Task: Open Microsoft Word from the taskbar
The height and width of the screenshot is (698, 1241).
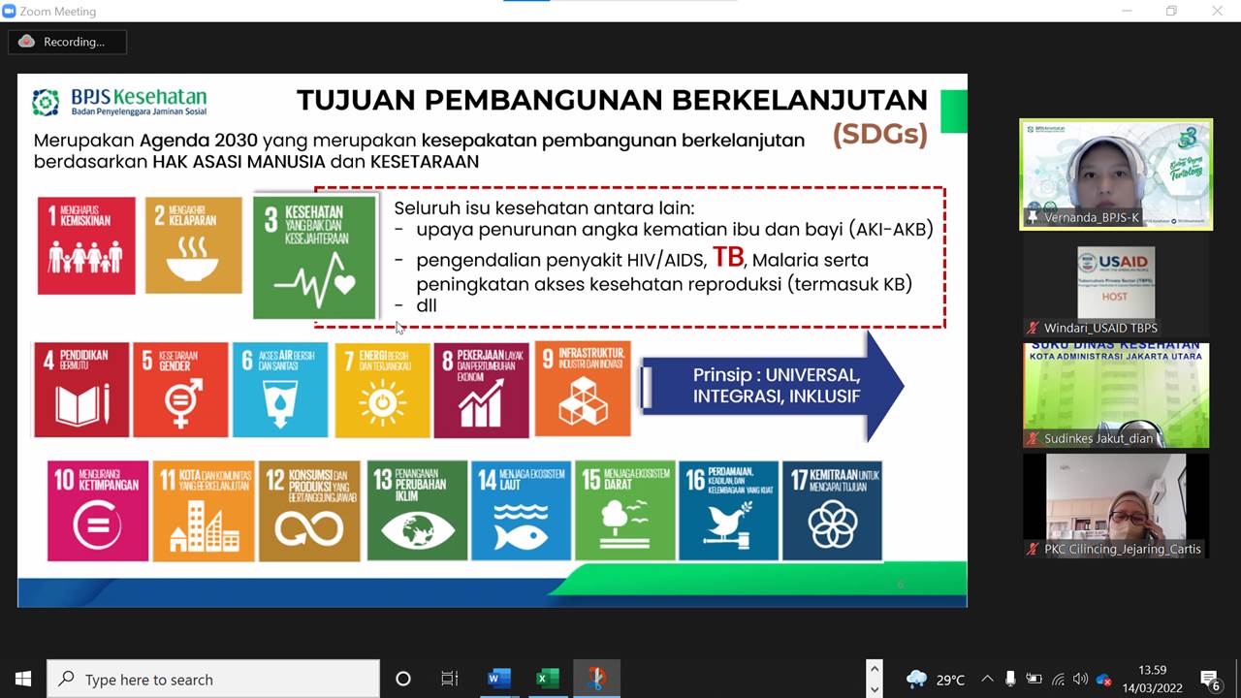Action: [498, 679]
